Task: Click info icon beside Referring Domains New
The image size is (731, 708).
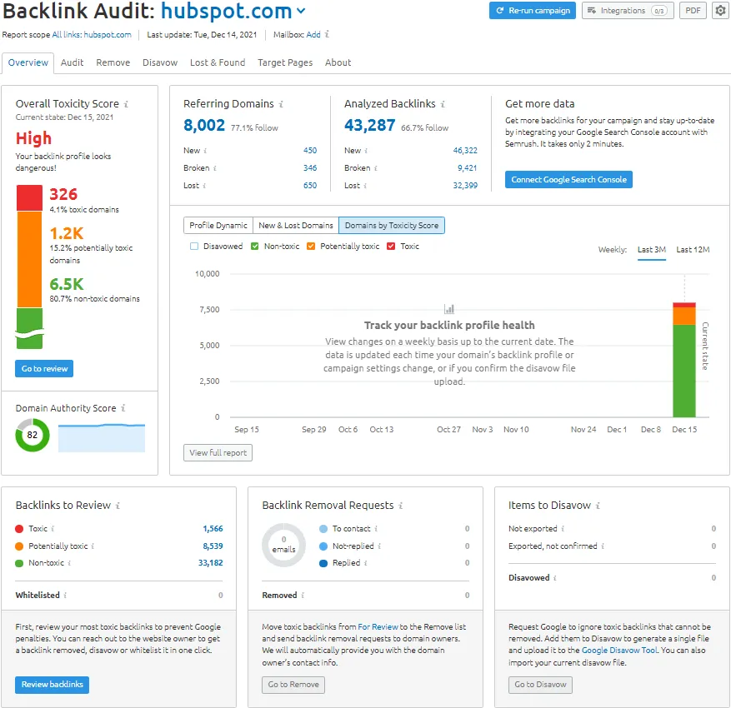Action: pyautogui.click(x=205, y=151)
